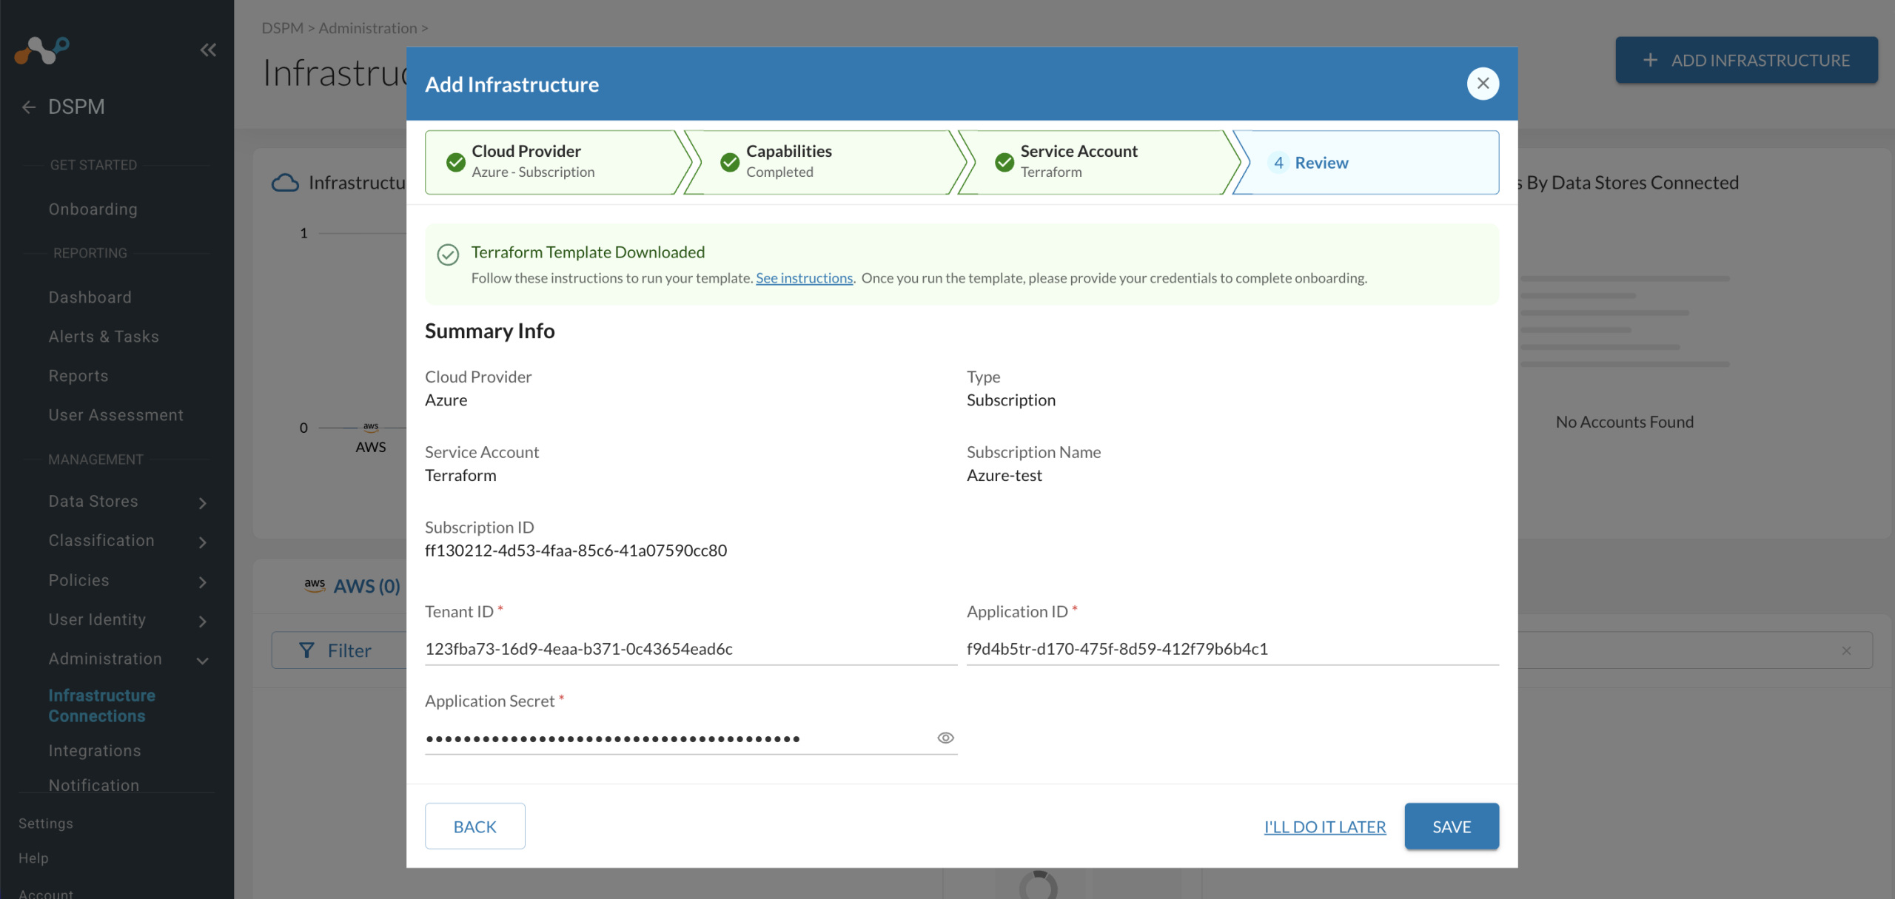Click the No Accounts Found text
The height and width of the screenshot is (899, 1895).
pyautogui.click(x=1625, y=422)
